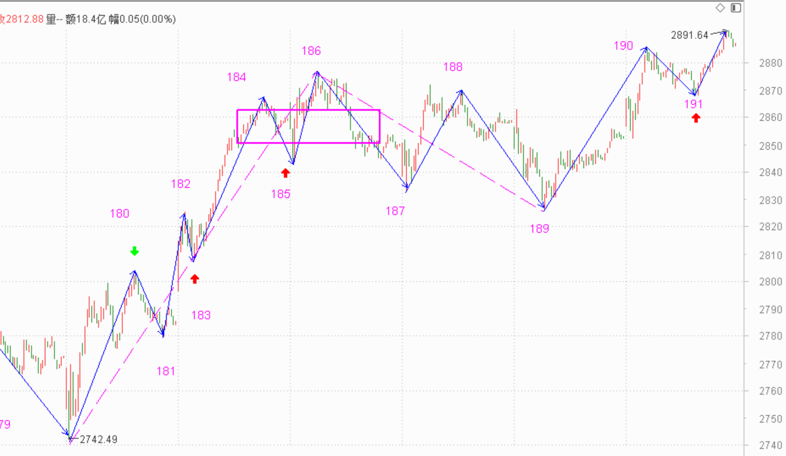Viewport: 786px width, 456px height.
Task: Click the 2840 price axis label
Action: pyautogui.click(x=771, y=172)
